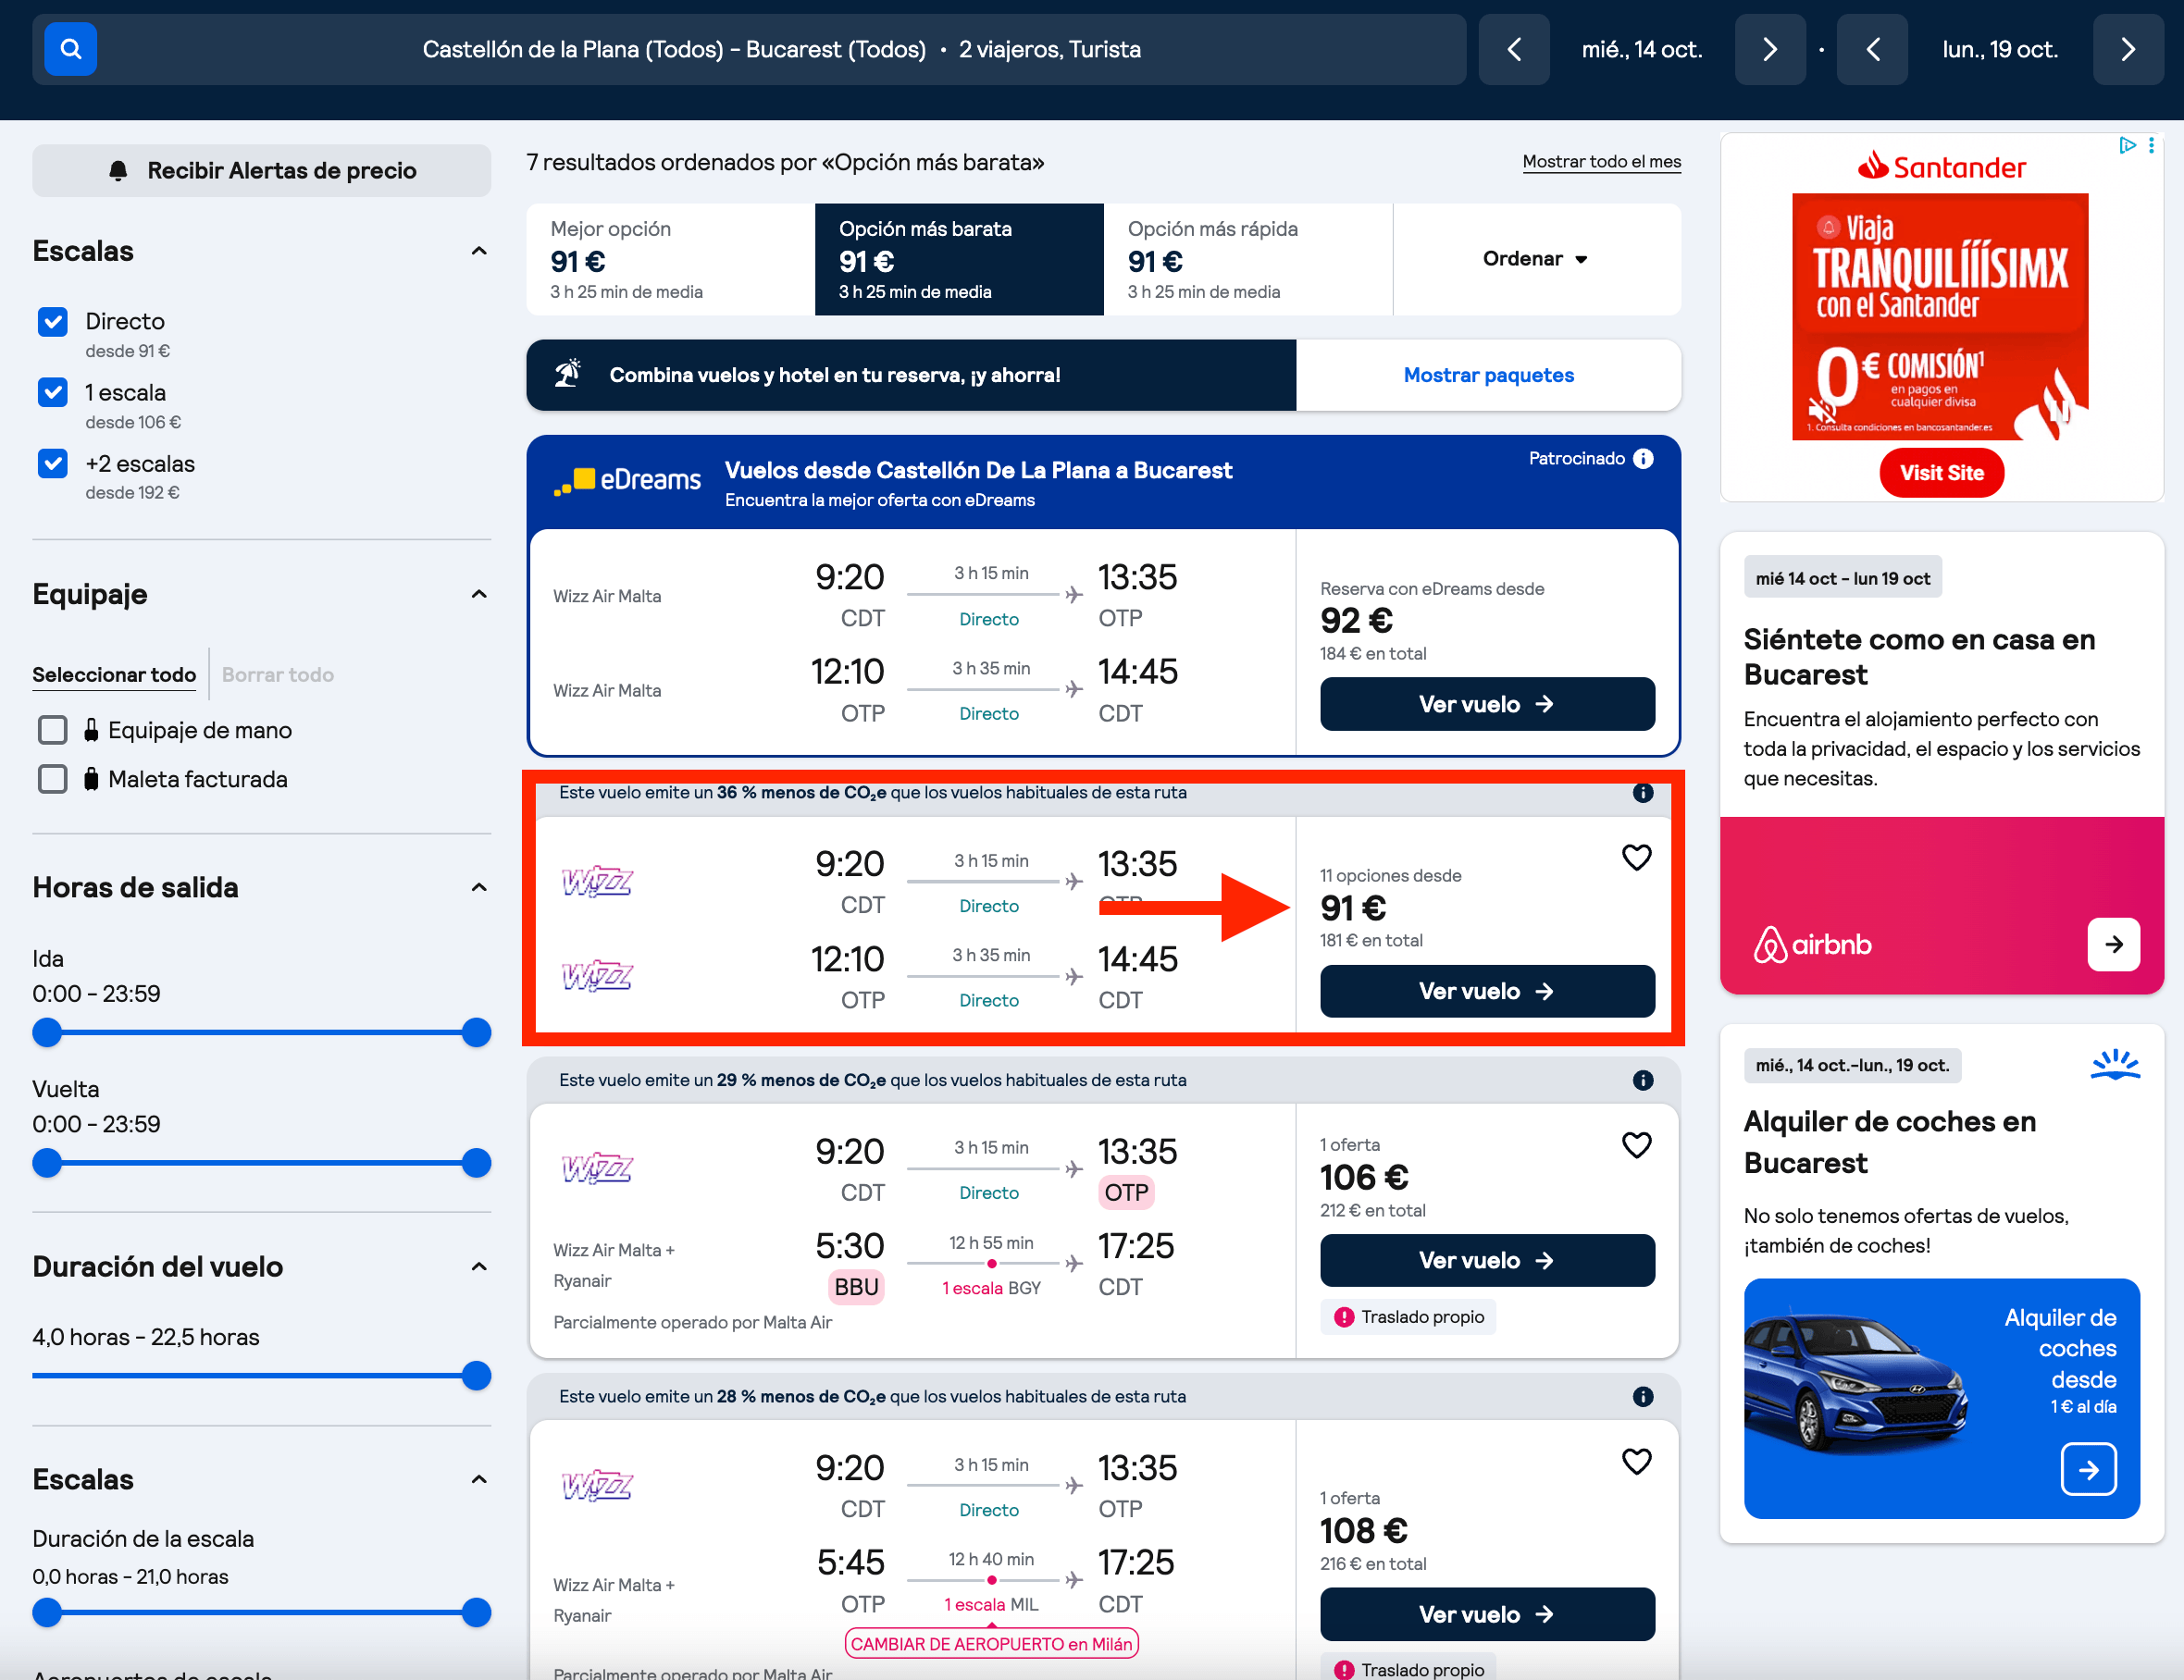Click Mostrar paquetes button
The height and width of the screenshot is (1680, 2184).
tap(1488, 375)
